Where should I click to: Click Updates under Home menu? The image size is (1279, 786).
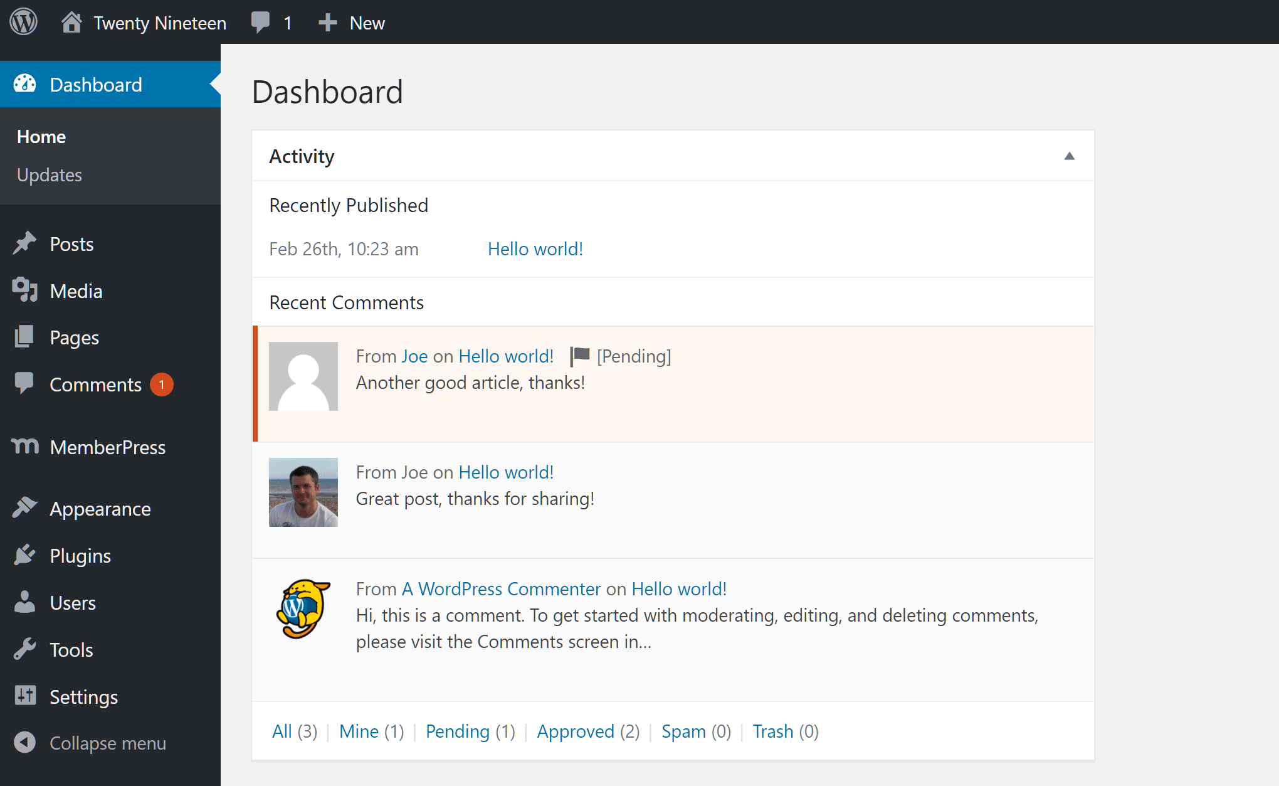(50, 174)
